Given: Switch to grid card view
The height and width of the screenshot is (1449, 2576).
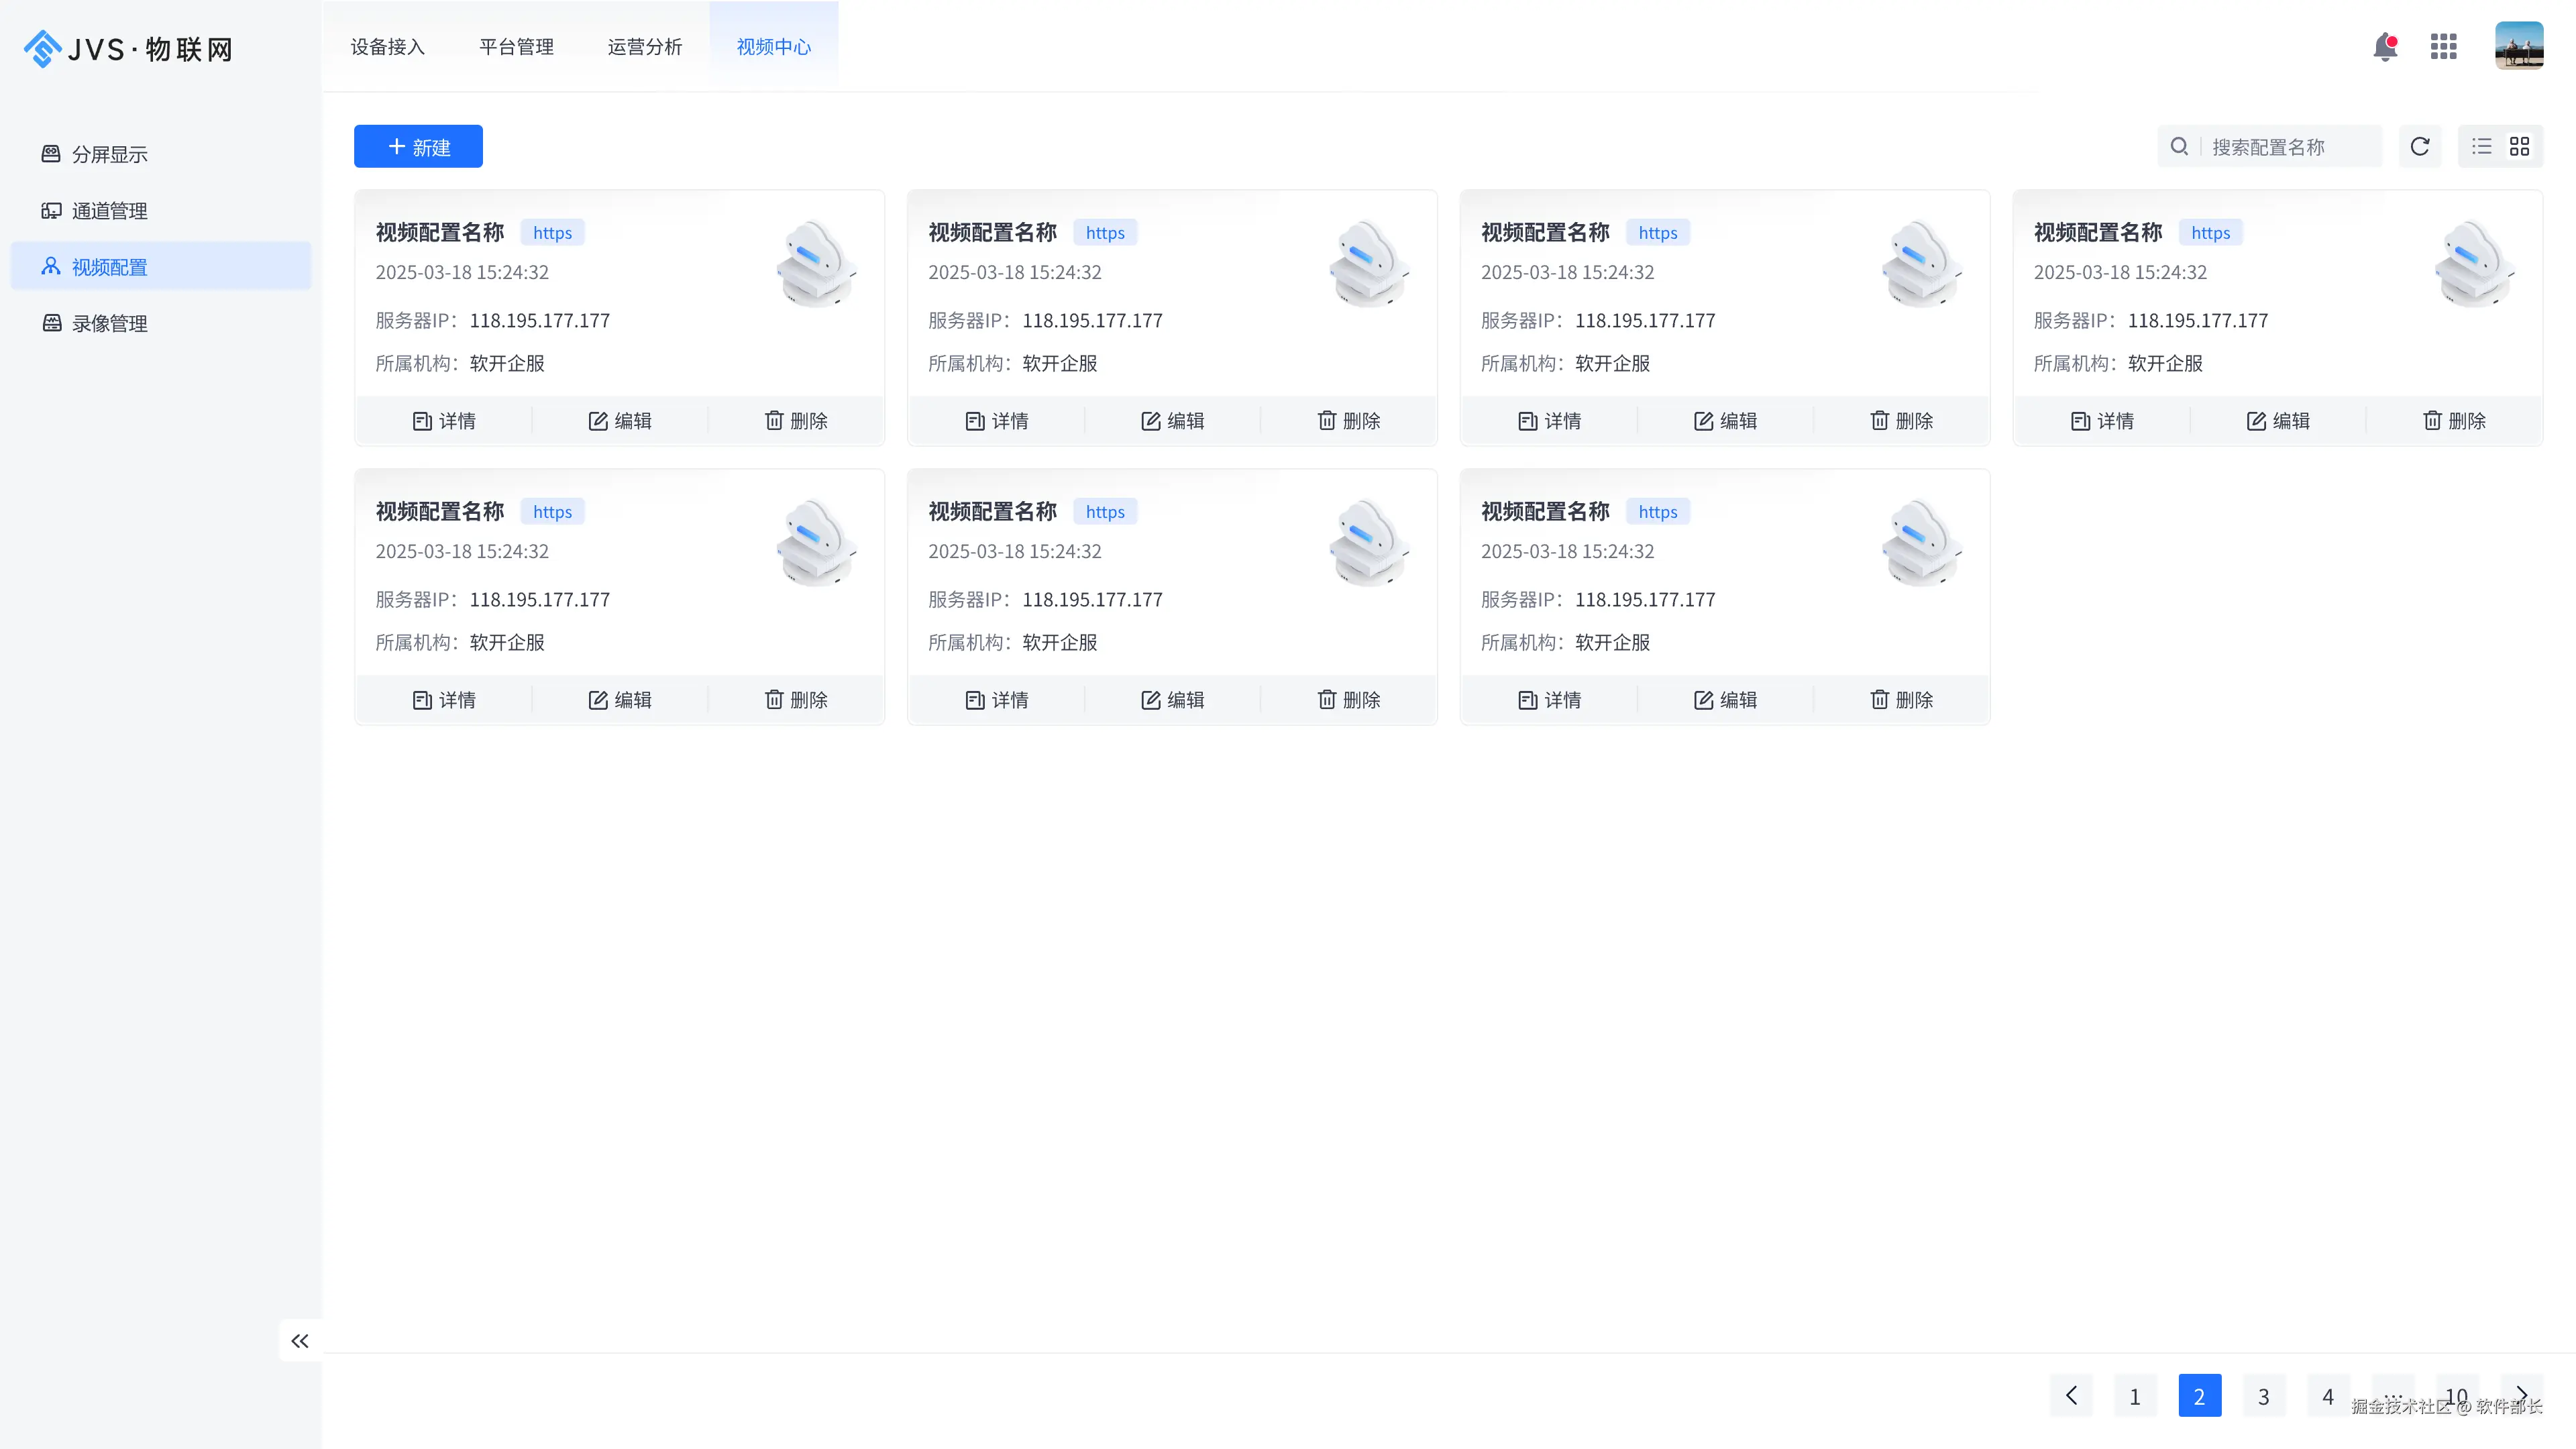Looking at the screenshot, I should click(2519, 147).
